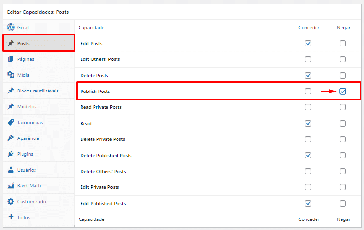The height and width of the screenshot is (230, 364).
Task: Click the user icon beside Usuários
Action: tap(11, 170)
